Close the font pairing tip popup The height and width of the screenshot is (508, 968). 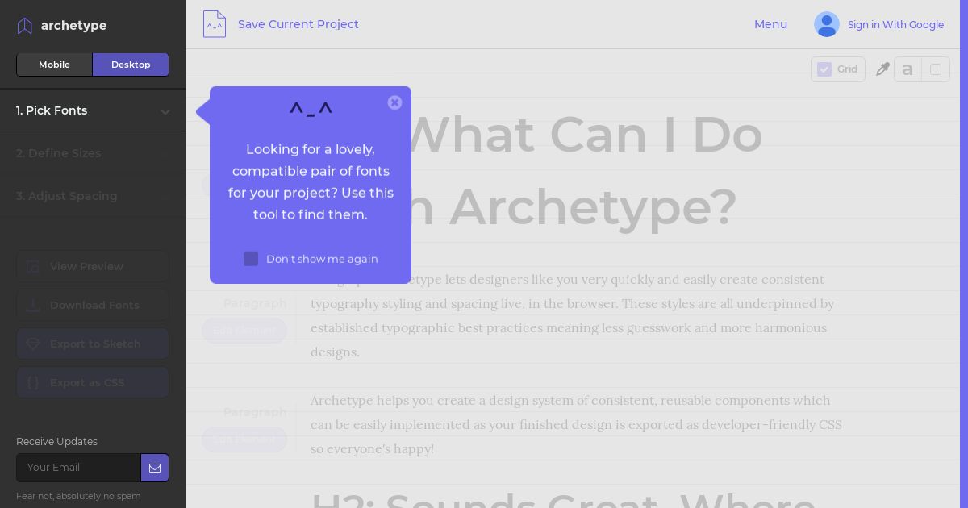click(x=394, y=102)
